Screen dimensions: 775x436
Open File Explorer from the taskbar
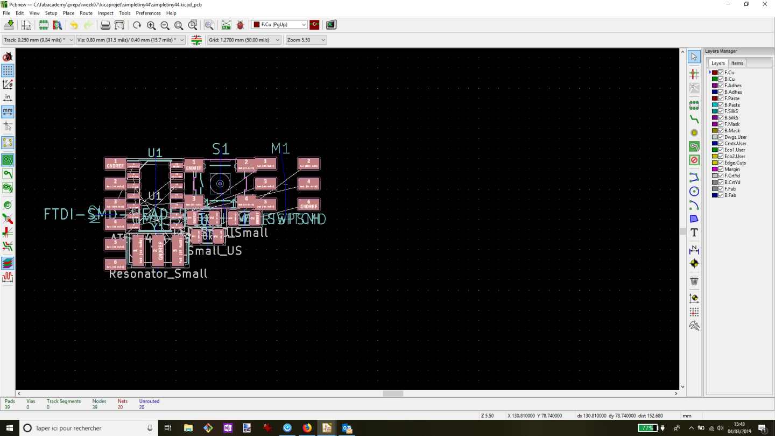tap(188, 428)
